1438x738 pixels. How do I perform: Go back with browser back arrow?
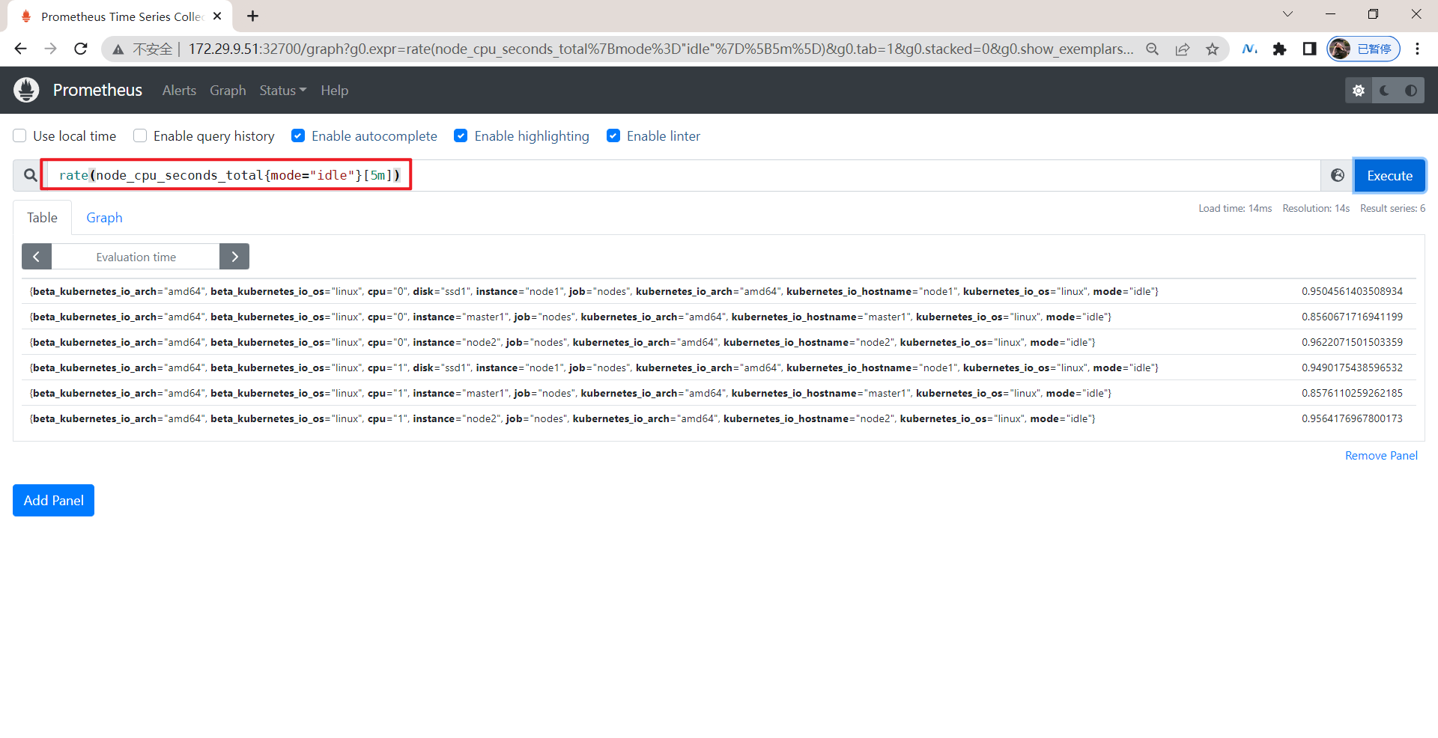(20, 49)
